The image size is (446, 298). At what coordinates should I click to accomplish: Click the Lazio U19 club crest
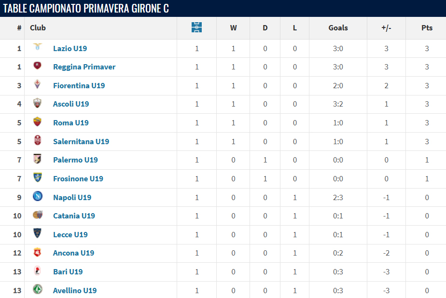[37, 48]
